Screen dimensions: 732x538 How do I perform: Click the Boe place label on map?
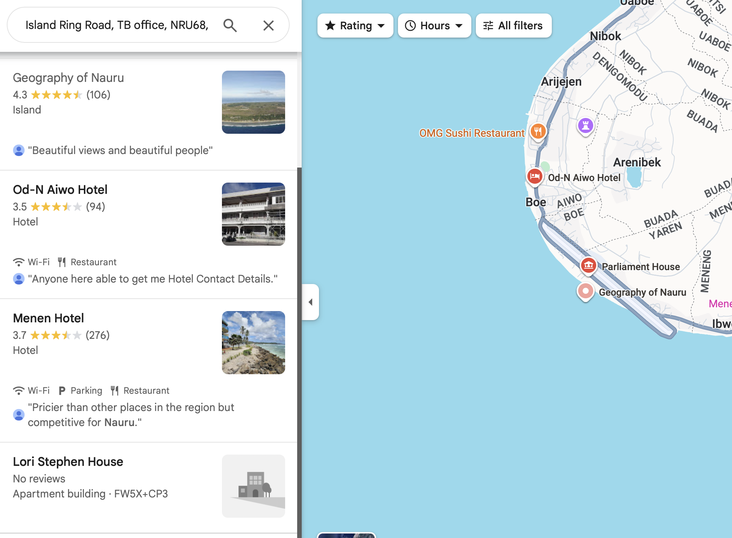pos(536,202)
